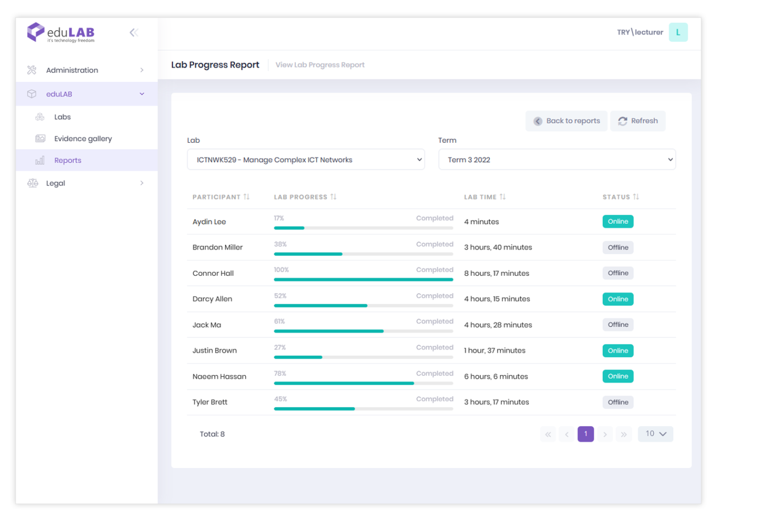Open Labs in the sidebar
The height and width of the screenshot is (519, 775).
(x=63, y=117)
